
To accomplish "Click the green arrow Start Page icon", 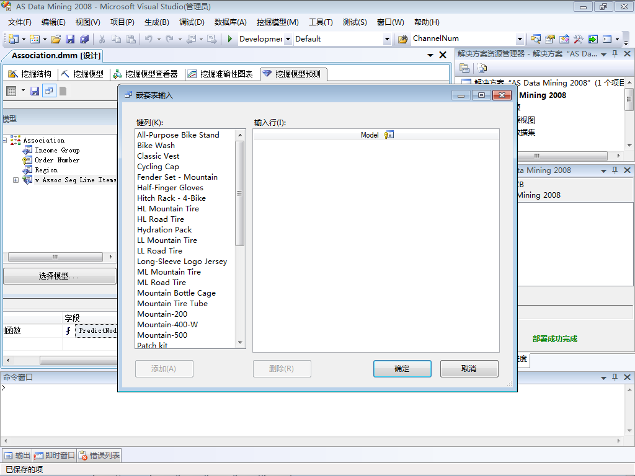I will click(593, 39).
